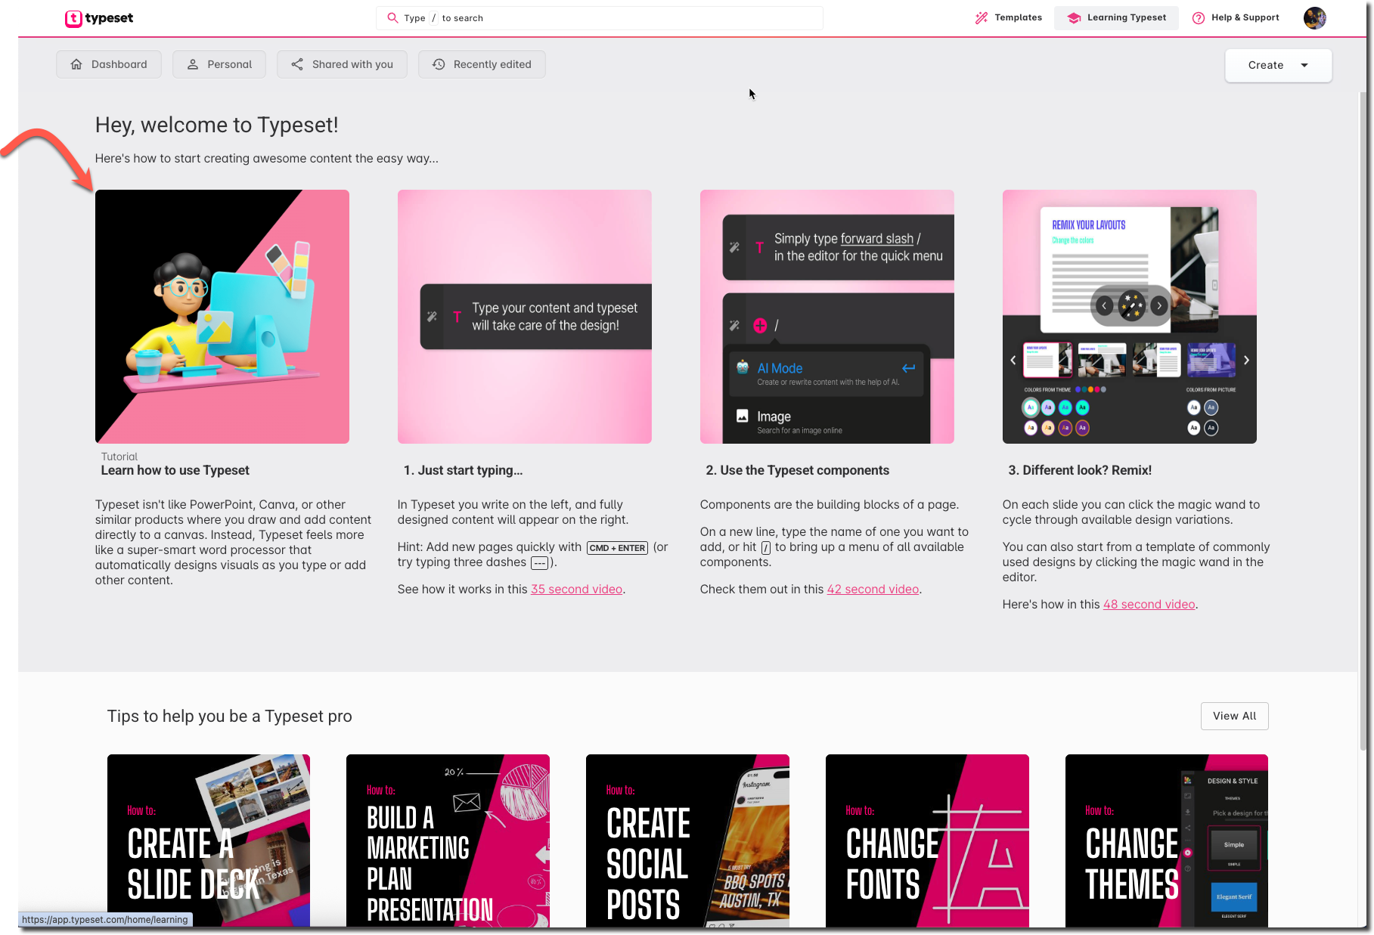Open the 42 second video link
The image size is (1374, 935).
873,590
